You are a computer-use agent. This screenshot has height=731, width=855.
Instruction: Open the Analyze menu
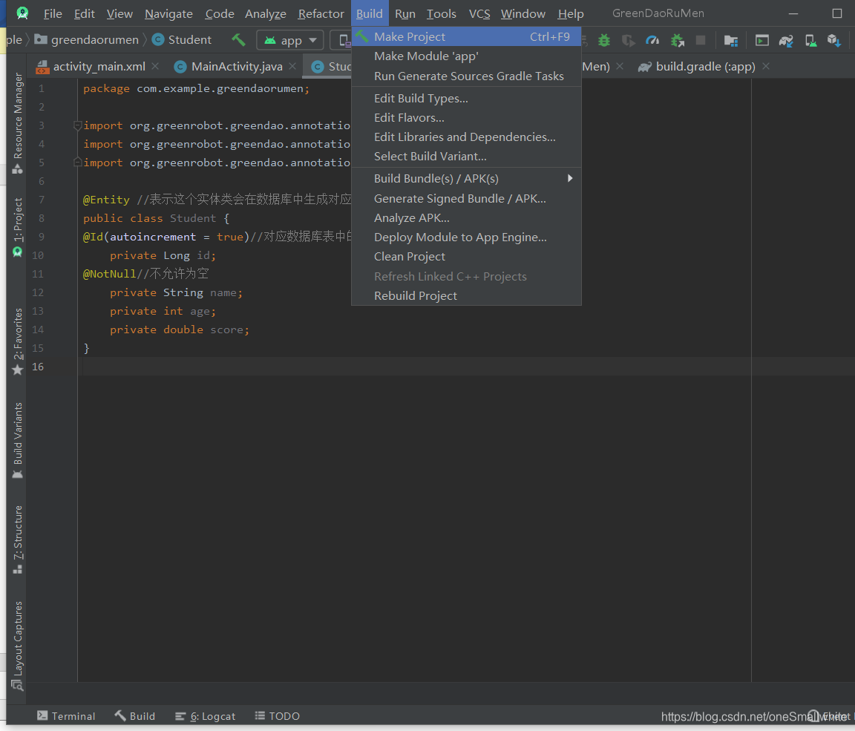(266, 13)
